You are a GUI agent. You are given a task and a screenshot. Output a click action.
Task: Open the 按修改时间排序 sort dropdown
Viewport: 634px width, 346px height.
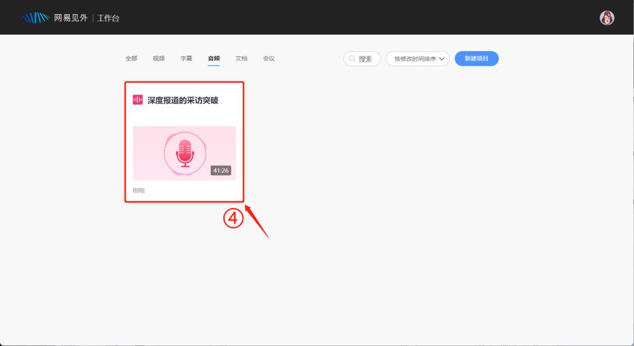417,58
